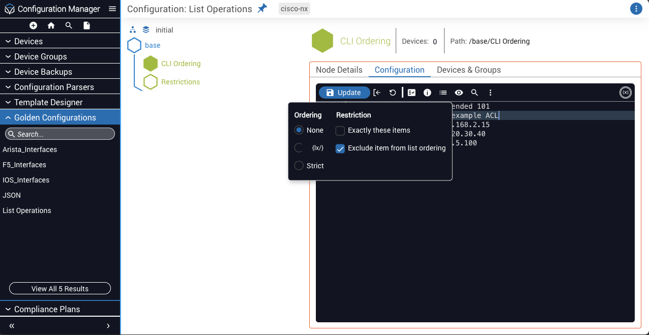Click the tree hierarchy icon beside initial
This screenshot has width=649, height=335.
(133, 30)
